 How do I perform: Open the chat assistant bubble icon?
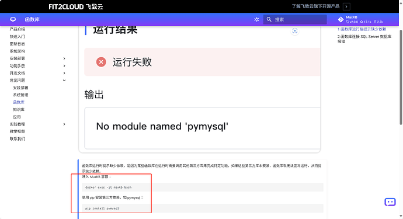tap(390, 202)
